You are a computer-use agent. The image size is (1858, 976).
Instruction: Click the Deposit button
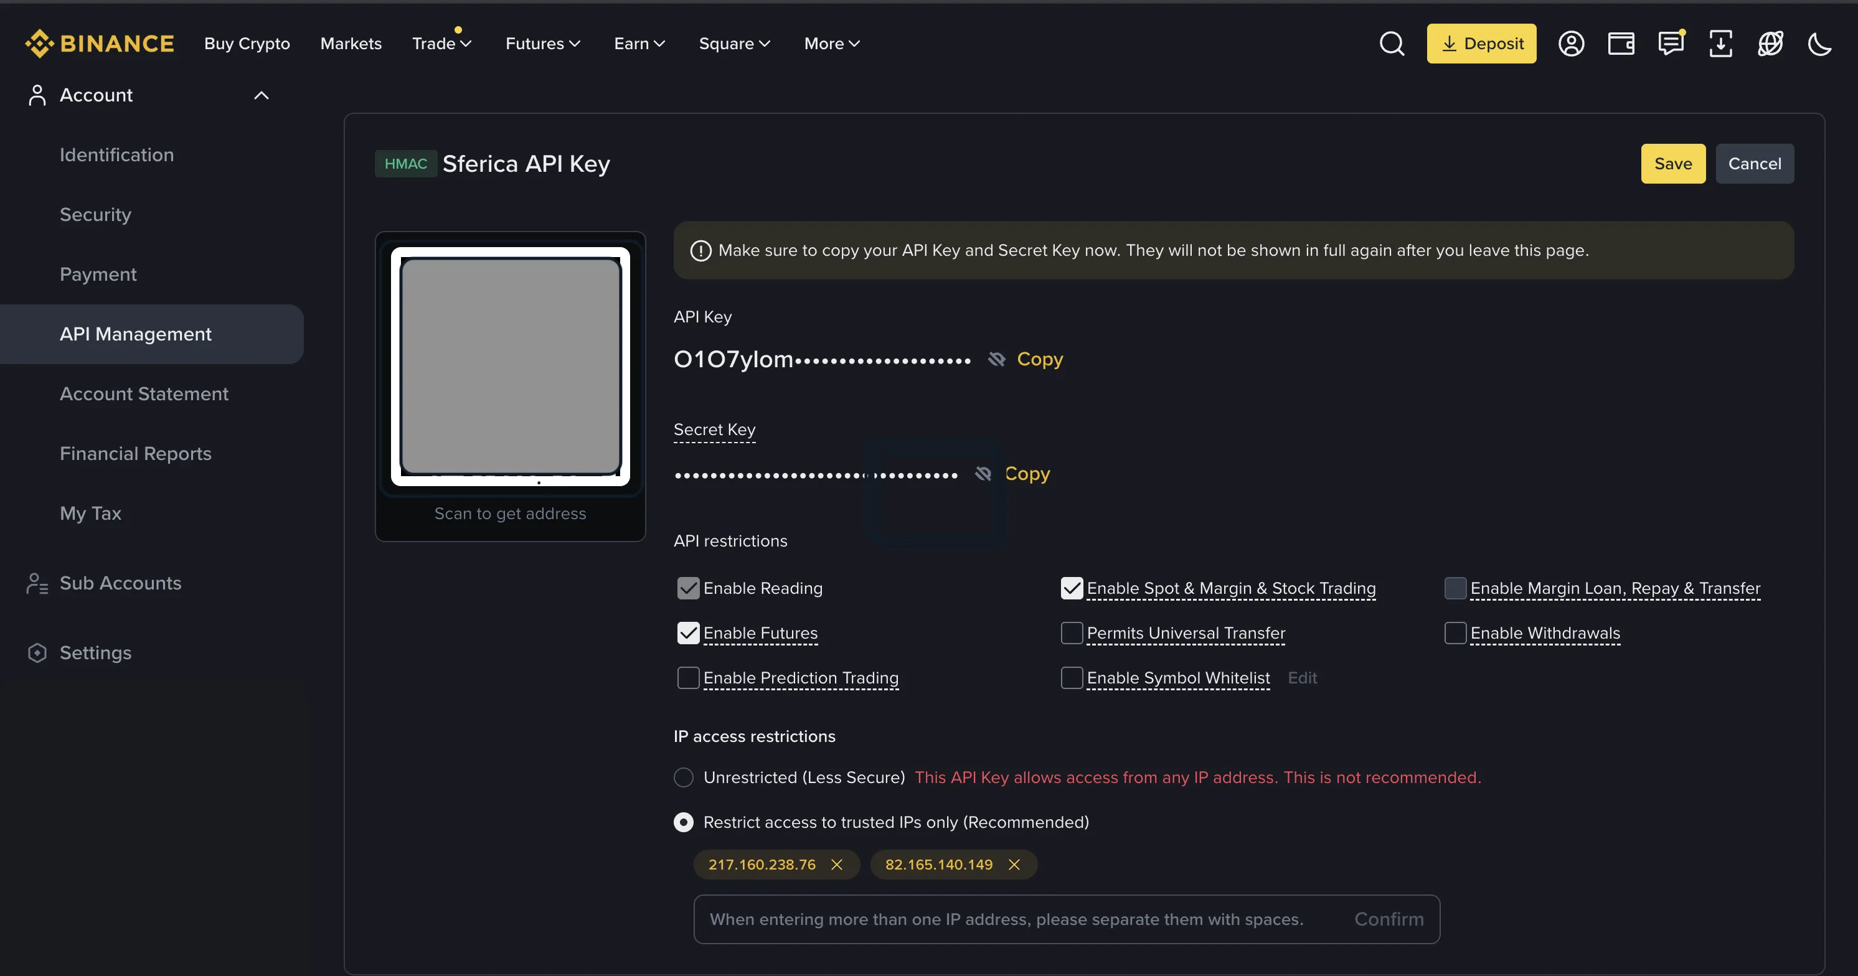click(1481, 43)
